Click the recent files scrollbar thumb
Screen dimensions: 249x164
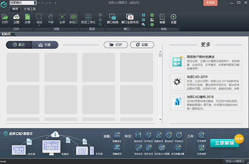[x=160, y=55]
